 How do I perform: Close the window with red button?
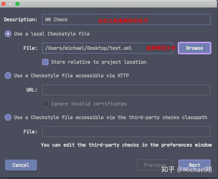point(3,4)
